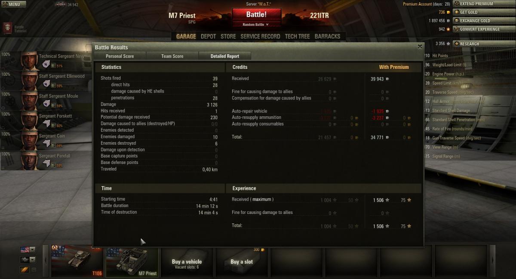Screen dimensions: 516x279
Task: Click the American flag nation filter icon
Action: 25,250
